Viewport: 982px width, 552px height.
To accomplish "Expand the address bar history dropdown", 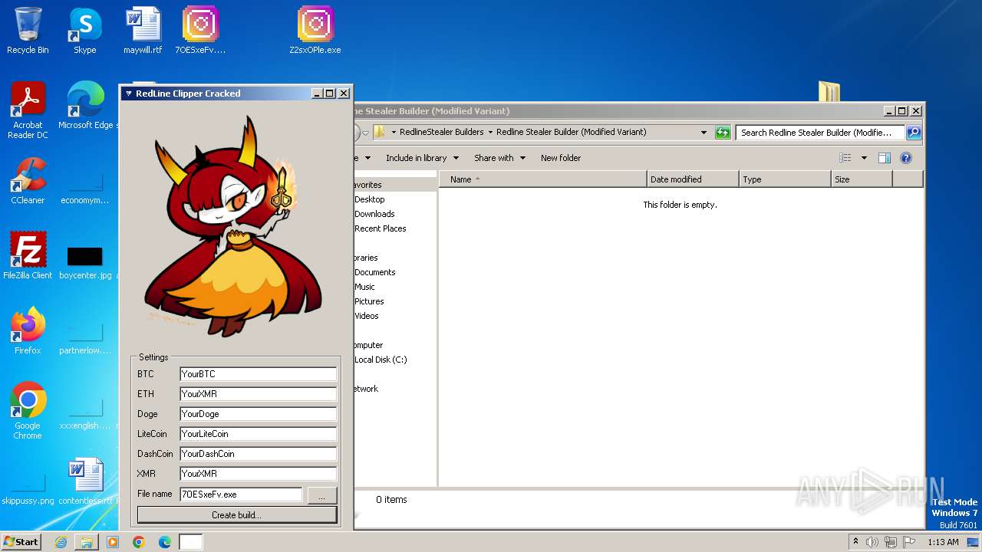I will (x=704, y=133).
